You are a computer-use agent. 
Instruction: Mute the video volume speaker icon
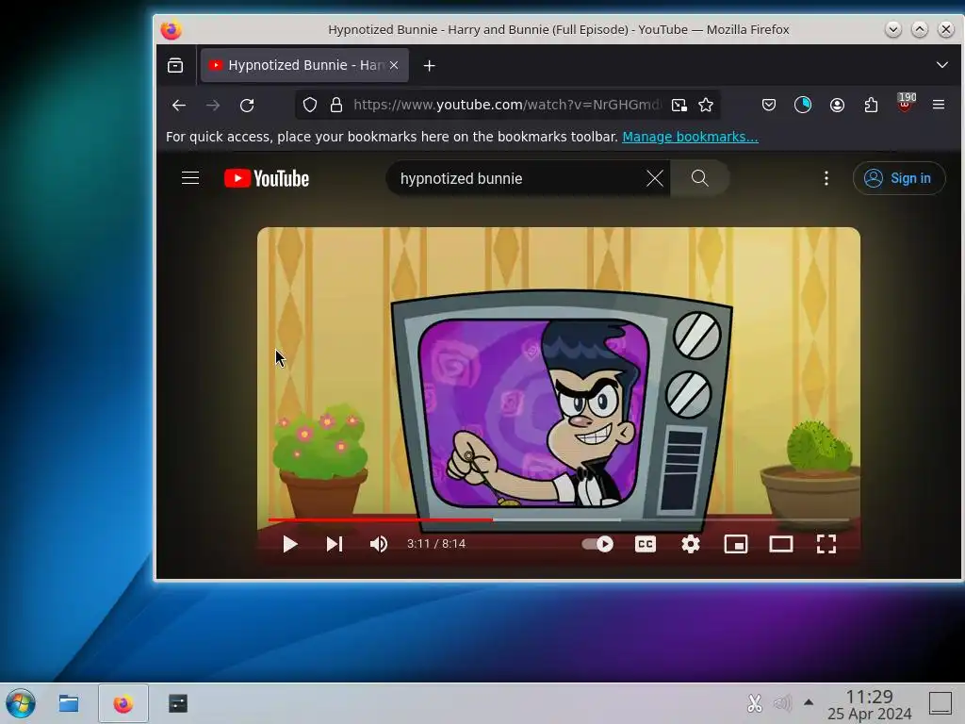[x=379, y=544]
